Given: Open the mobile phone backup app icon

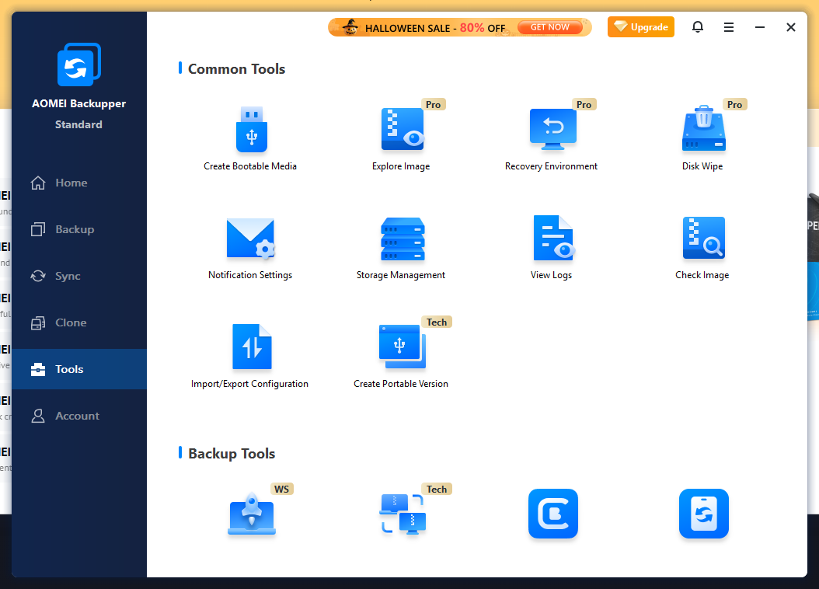Looking at the screenshot, I should [x=703, y=514].
